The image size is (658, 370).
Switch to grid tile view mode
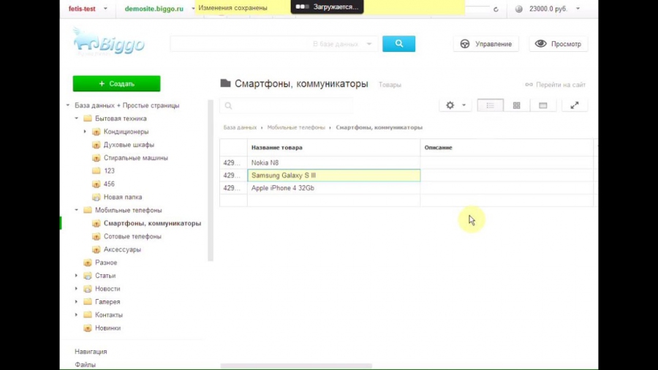tap(517, 105)
